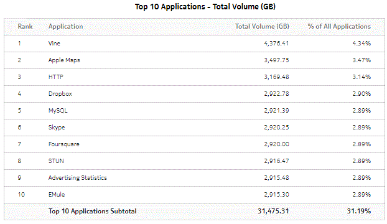Click the 3.14% percentage cell
387x224 pixels.
[361, 77]
